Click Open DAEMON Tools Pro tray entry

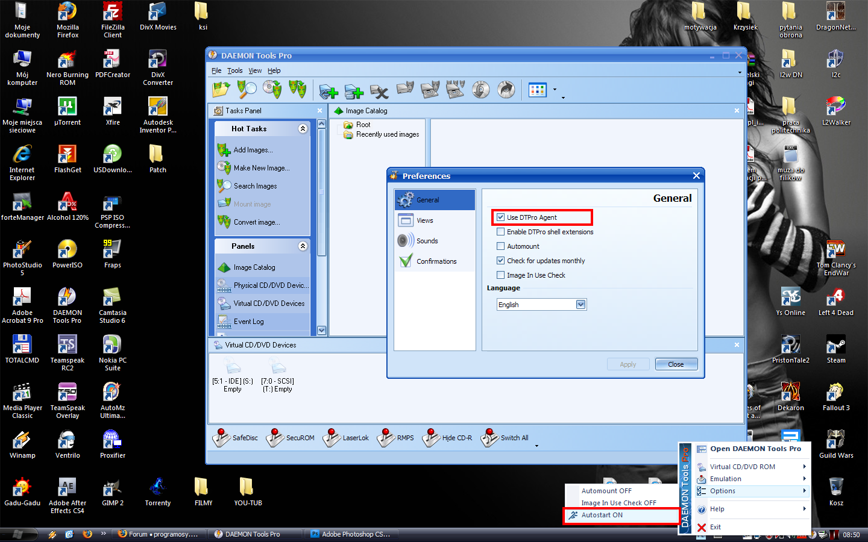pyautogui.click(x=752, y=449)
